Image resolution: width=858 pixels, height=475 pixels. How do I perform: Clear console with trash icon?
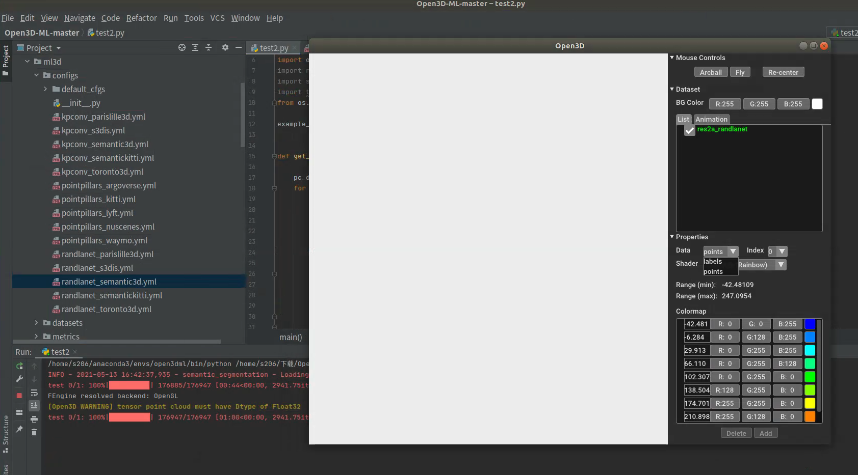coord(34,432)
